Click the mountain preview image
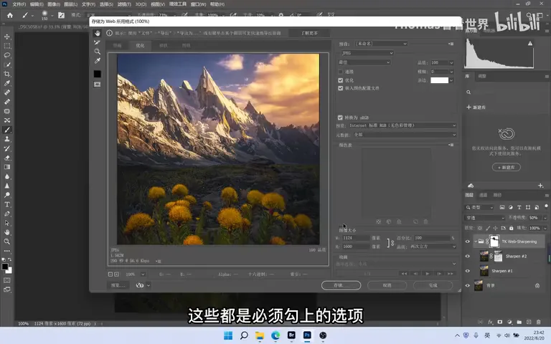 pos(218,149)
